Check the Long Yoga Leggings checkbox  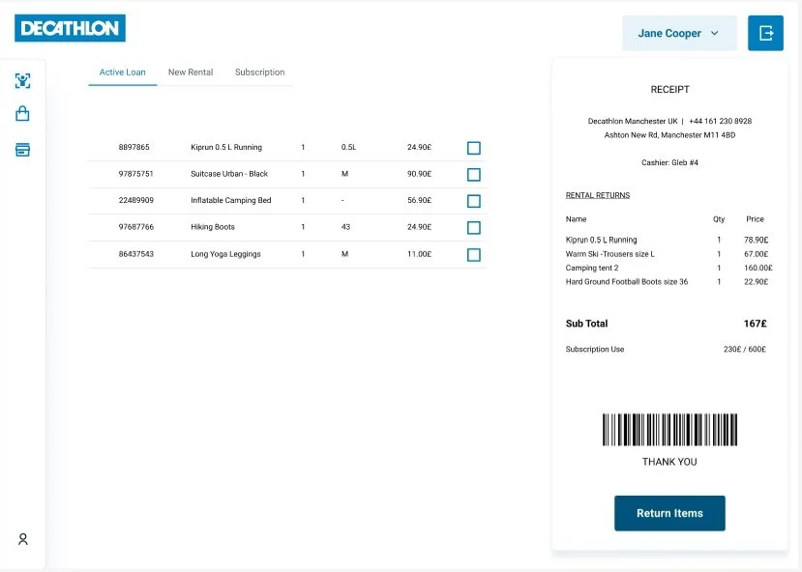pos(474,255)
